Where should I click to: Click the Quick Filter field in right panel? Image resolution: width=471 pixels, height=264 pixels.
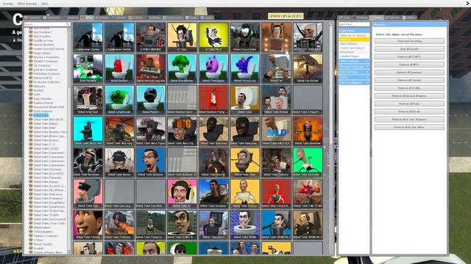tap(354, 24)
